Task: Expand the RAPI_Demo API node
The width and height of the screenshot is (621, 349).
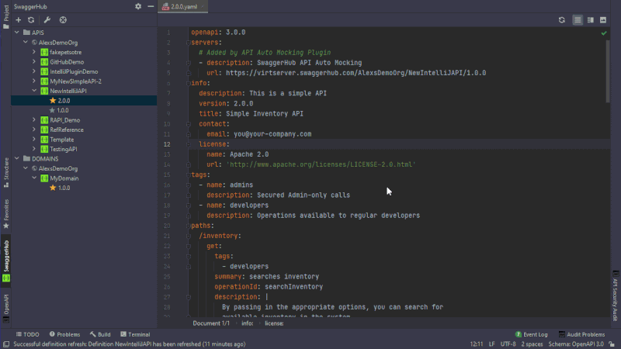Action: click(34, 120)
